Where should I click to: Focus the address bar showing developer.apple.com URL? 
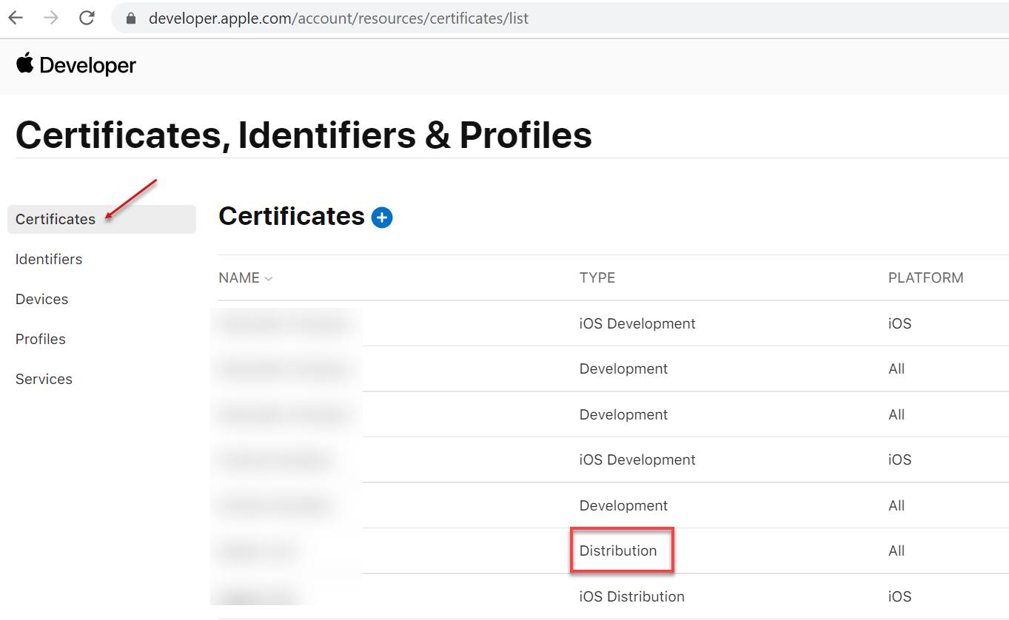560,18
